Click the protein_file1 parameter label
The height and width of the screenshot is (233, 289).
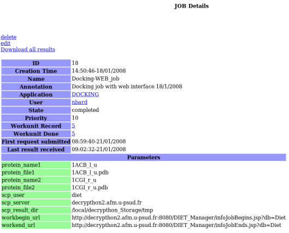pos(36,172)
